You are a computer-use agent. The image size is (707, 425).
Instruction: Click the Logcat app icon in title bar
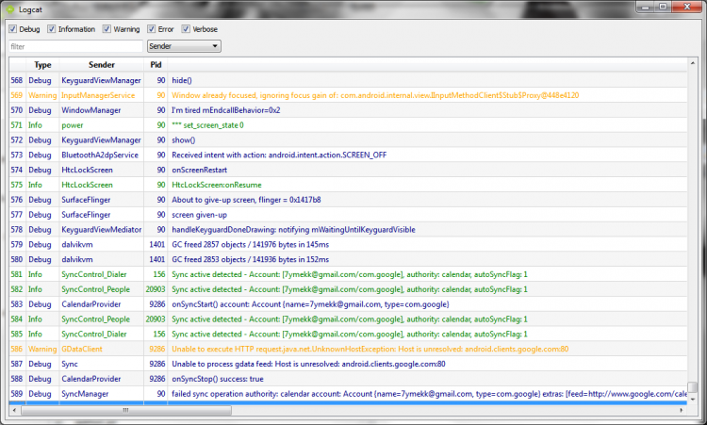[x=10, y=8]
